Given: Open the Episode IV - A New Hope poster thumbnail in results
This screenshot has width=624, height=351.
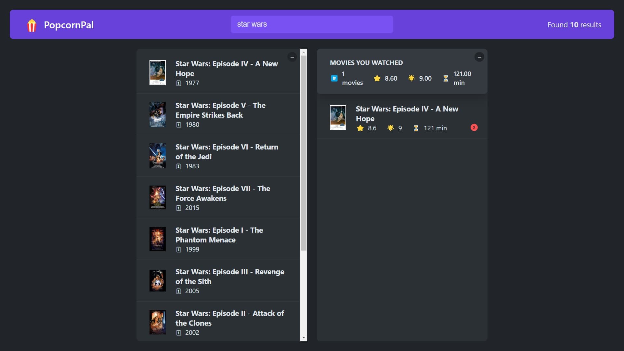Looking at the screenshot, I should (158, 72).
